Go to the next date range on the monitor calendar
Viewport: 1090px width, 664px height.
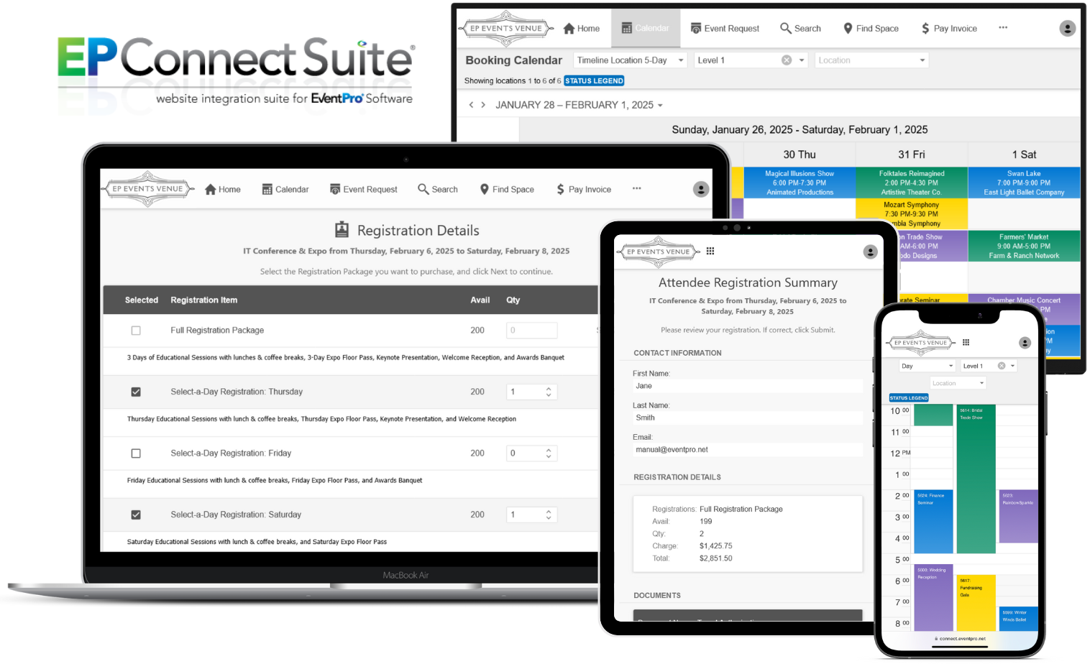click(x=483, y=105)
